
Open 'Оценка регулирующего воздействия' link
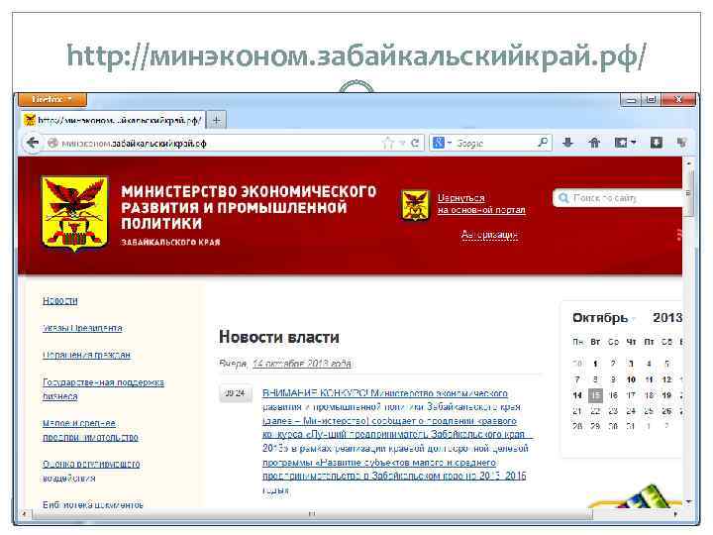pos(91,471)
